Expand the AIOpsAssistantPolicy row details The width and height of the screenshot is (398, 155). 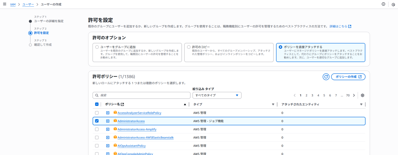pos(108,145)
